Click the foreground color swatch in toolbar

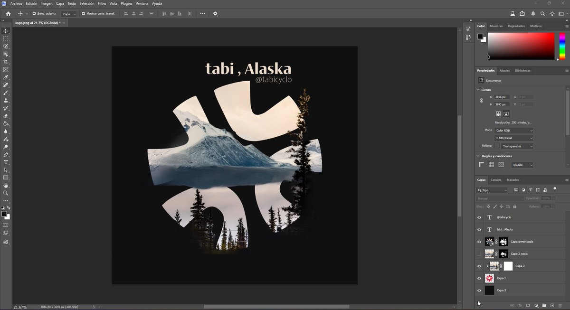[x=4, y=214]
